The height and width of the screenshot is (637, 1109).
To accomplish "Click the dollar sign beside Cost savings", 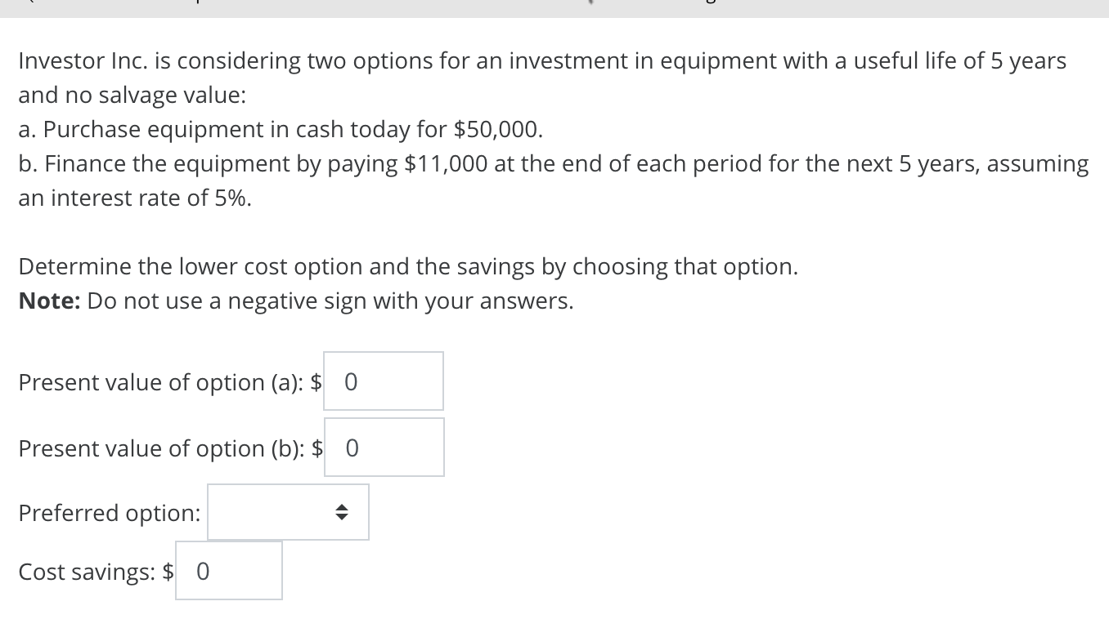I will (169, 572).
